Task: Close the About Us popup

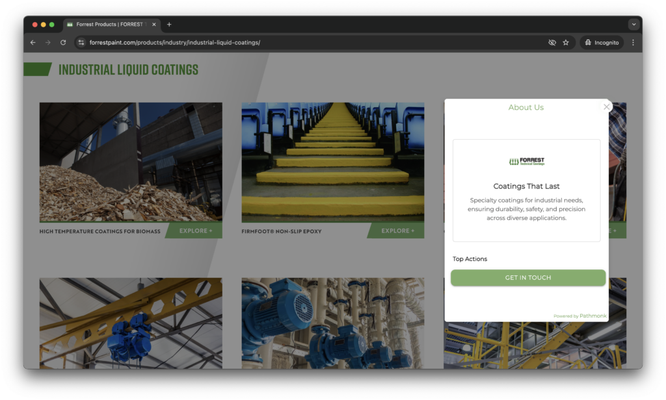Action: (607, 107)
